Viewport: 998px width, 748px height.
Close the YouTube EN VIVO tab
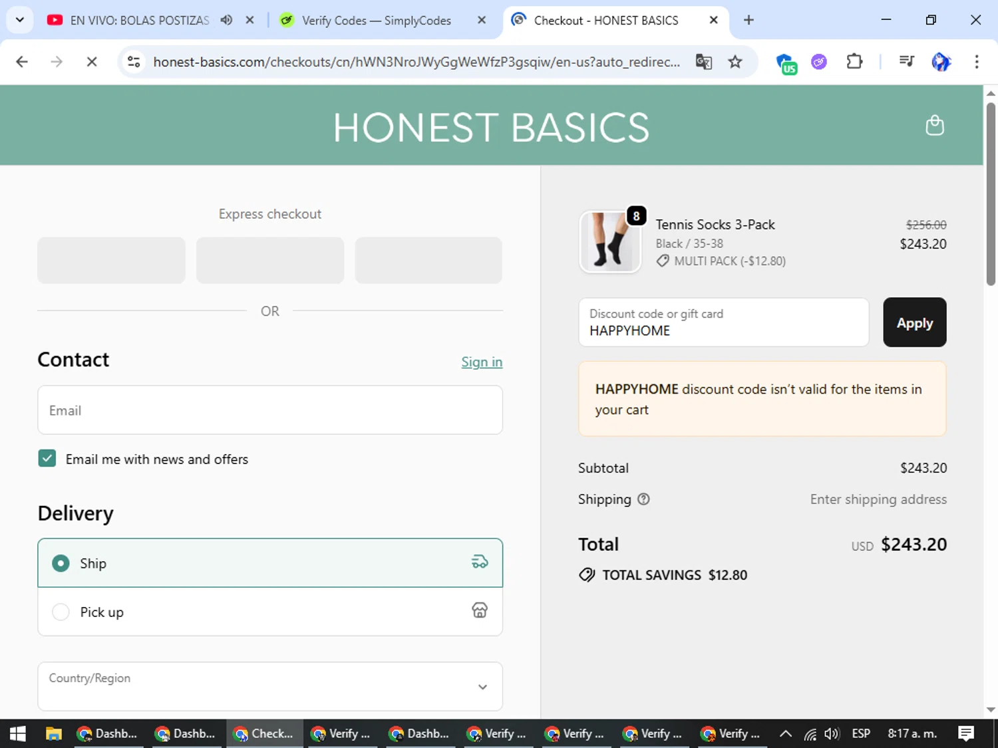coord(249,20)
